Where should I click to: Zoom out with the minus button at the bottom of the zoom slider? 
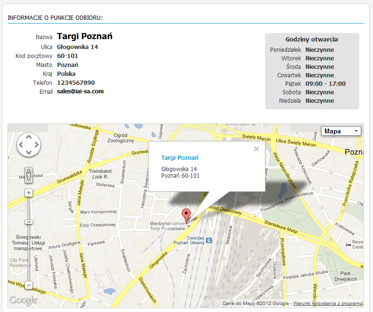[x=29, y=285]
